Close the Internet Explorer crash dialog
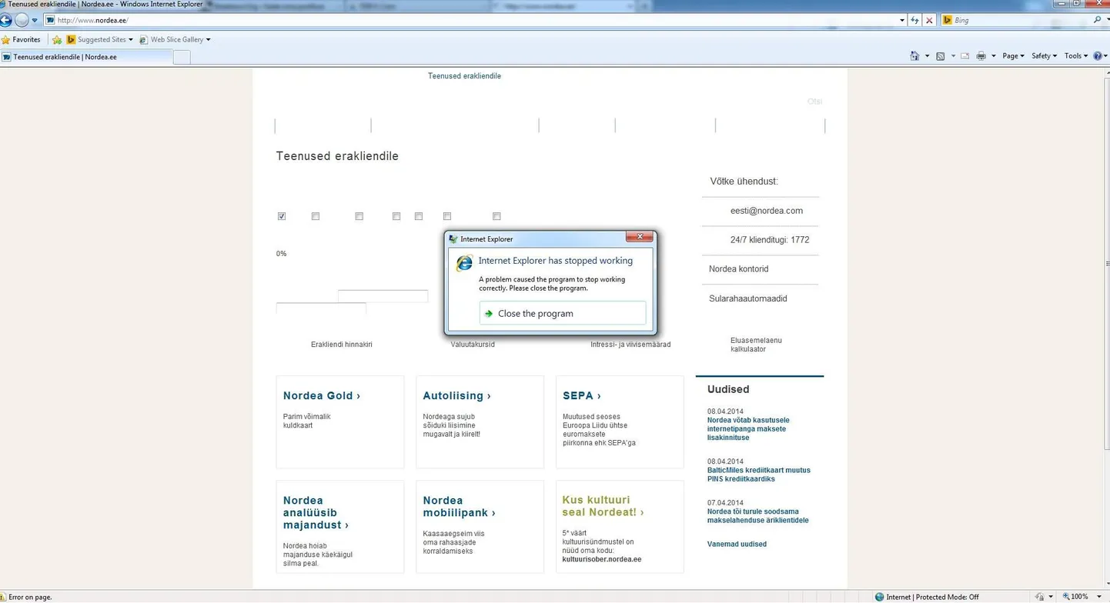Screen dimensions: 1110x603 pos(640,237)
